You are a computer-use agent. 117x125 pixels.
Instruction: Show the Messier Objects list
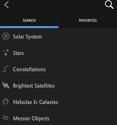(x=58, y=118)
